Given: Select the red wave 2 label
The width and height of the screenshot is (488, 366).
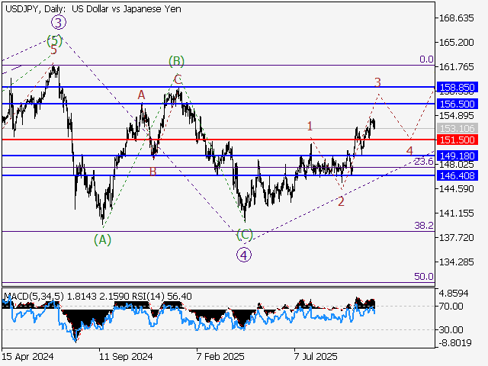Looking at the screenshot, I should click(341, 201).
